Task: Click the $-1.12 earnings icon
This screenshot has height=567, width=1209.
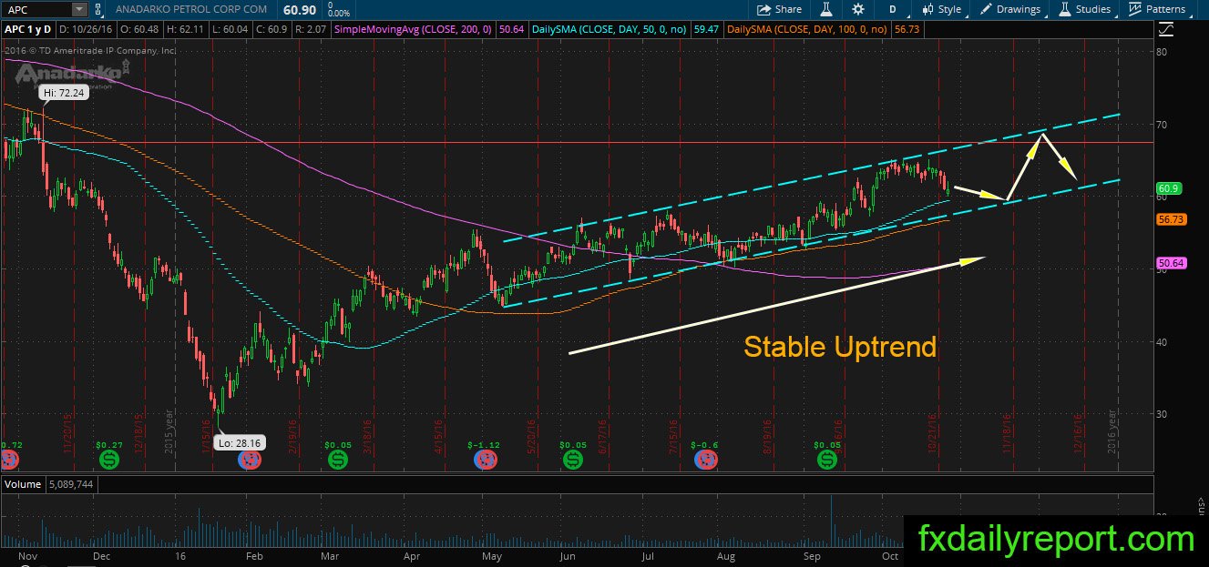Action: click(x=485, y=460)
